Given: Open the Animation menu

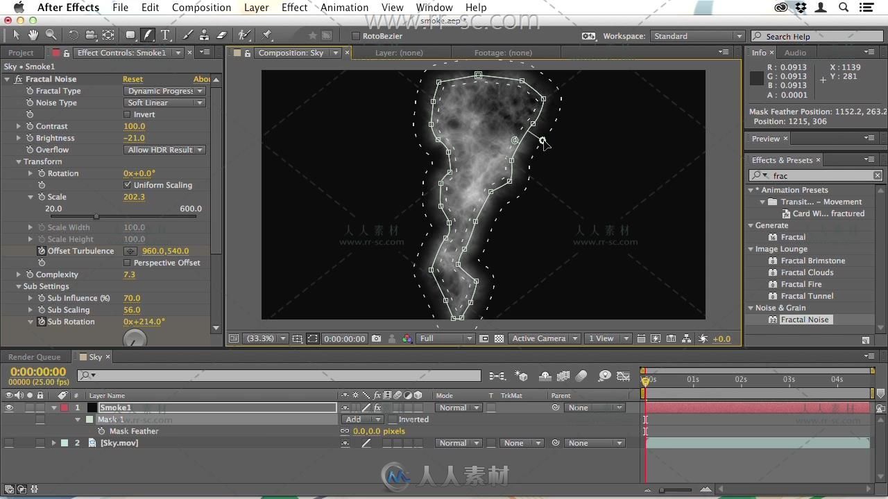Looking at the screenshot, I should pos(344,8).
